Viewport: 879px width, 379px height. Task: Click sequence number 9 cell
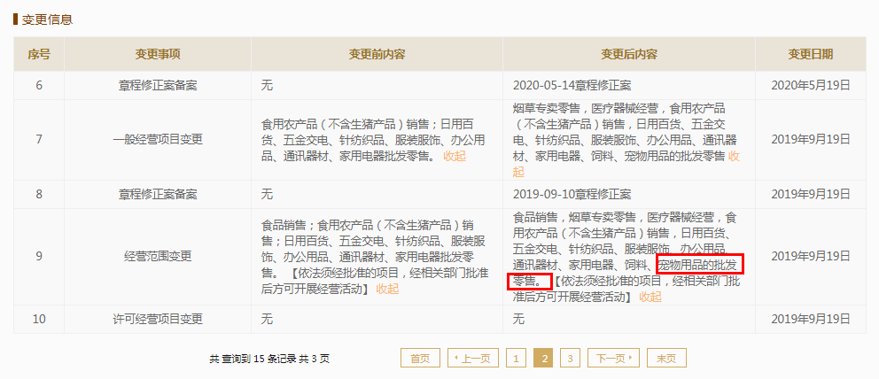click(39, 257)
